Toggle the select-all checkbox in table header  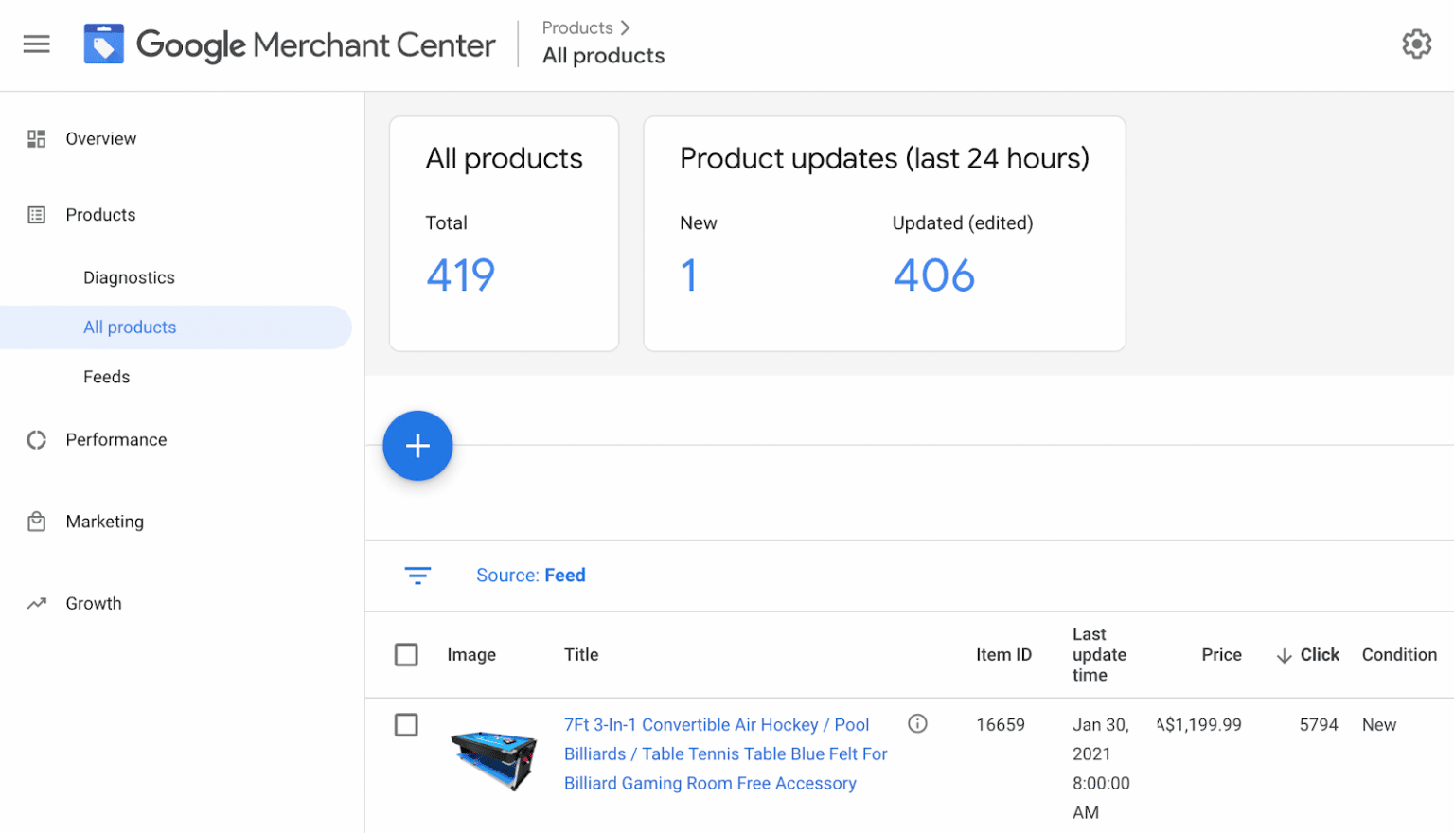coord(406,655)
